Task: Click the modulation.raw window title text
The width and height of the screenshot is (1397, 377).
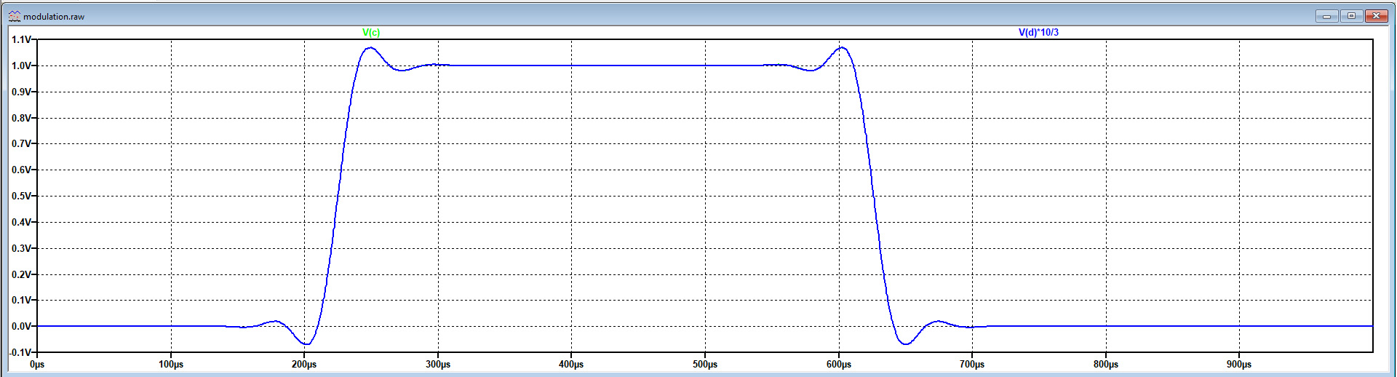Action: tap(54, 16)
